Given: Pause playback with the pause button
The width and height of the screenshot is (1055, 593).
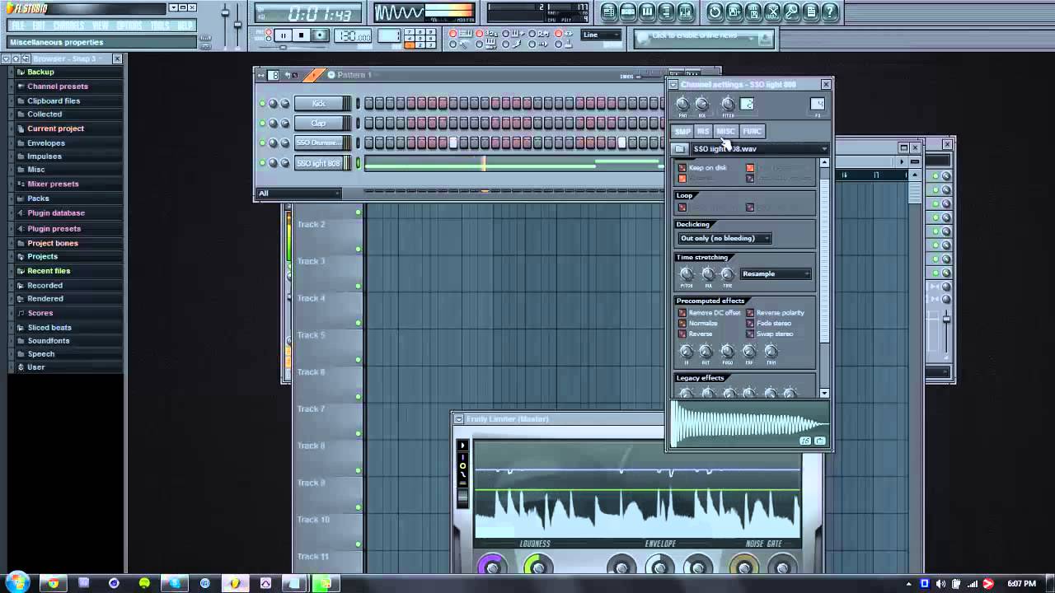Looking at the screenshot, I should (x=283, y=35).
